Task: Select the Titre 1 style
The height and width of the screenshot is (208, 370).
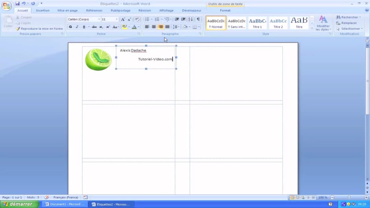Action: coord(257,23)
